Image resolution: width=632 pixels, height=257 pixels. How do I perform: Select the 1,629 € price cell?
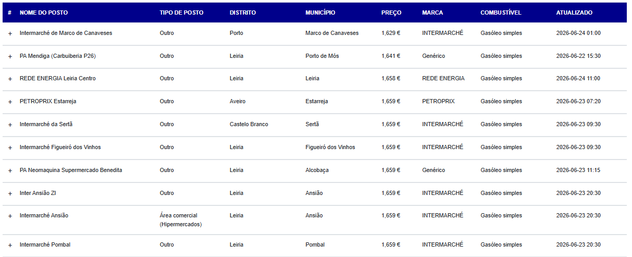(391, 33)
